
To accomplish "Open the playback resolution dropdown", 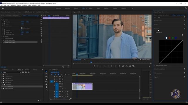I will pyautogui.click(x=135, y=60).
